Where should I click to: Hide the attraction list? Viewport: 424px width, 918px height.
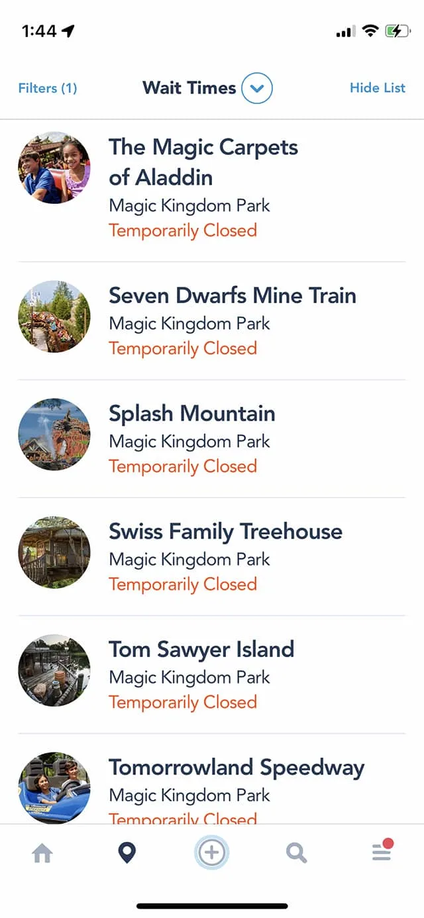pyautogui.click(x=378, y=88)
